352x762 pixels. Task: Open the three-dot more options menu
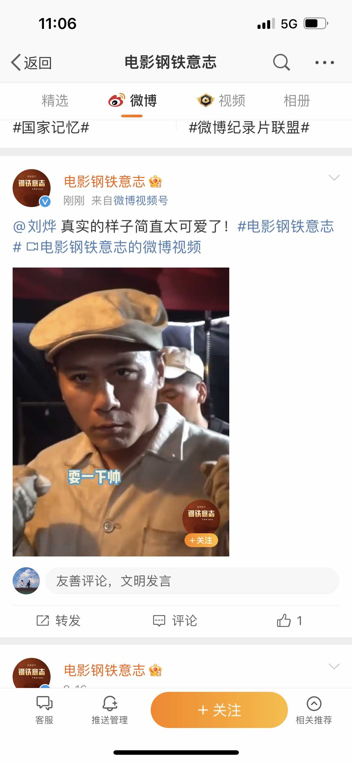click(x=324, y=63)
